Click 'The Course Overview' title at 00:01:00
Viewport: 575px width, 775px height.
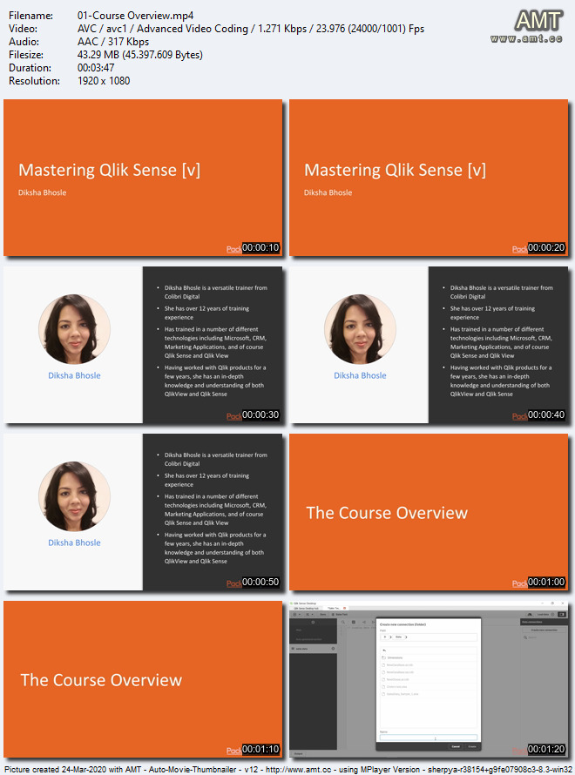387,513
